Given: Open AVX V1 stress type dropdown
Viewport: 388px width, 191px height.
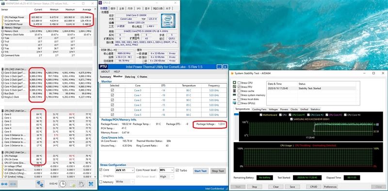Looking at the screenshot, I should coord(125,170).
